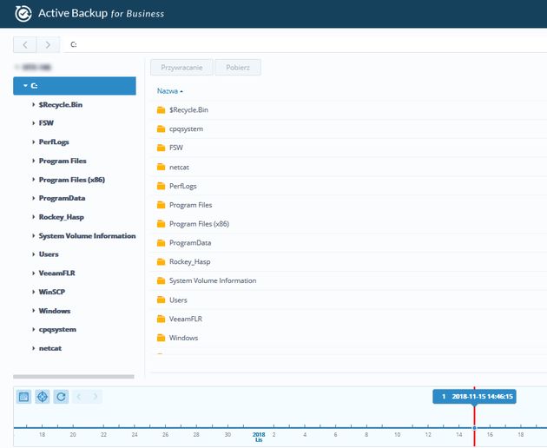This screenshot has width=547, height=448.
Task: Click the 'Program Files (x86)' name in file list
Action: tap(199, 224)
